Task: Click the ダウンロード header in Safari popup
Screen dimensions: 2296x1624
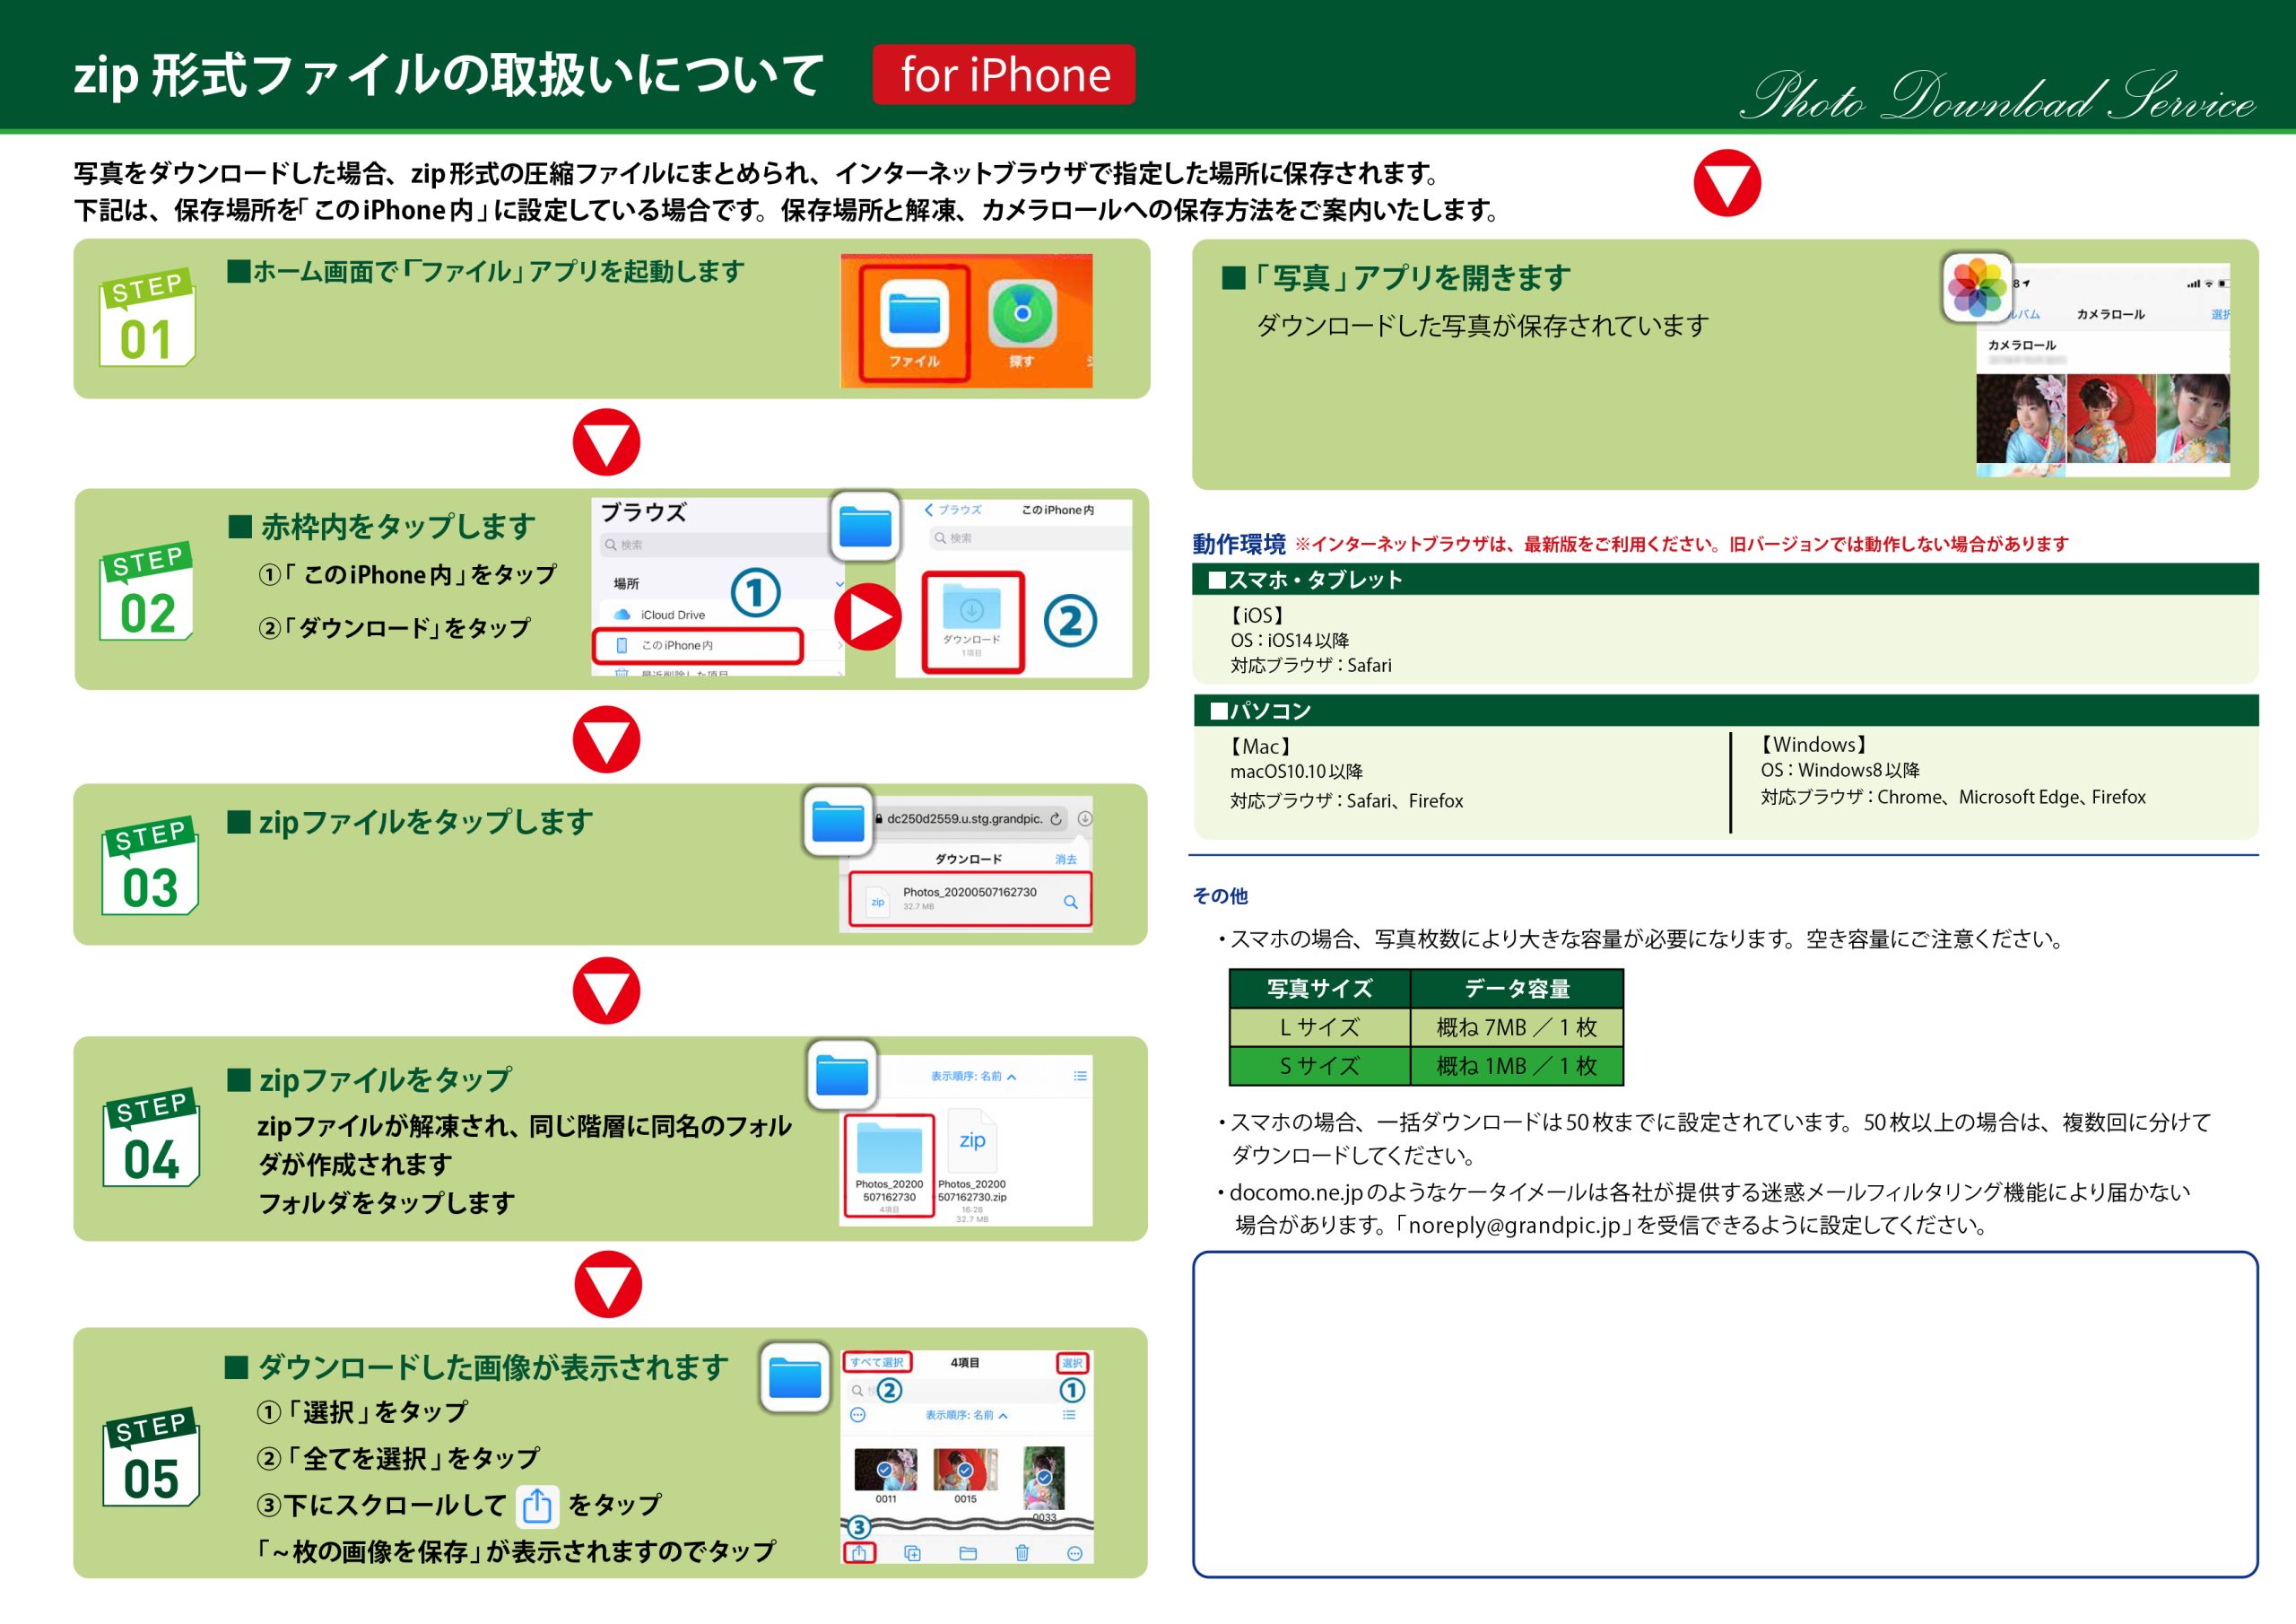Action: [968, 860]
